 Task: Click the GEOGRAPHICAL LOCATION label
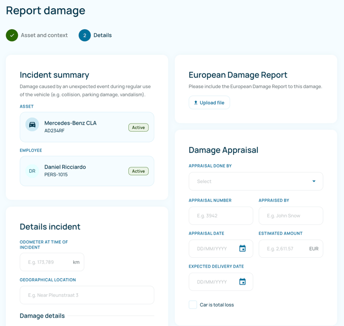[x=48, y=280]
